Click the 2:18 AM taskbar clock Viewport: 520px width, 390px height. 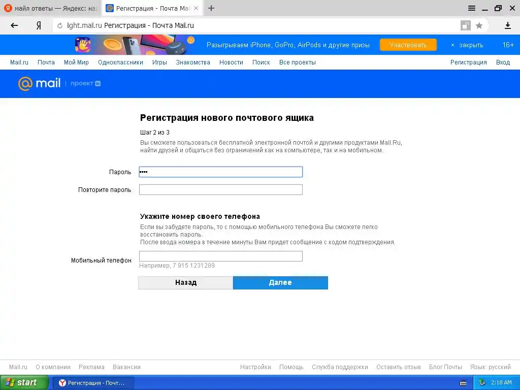click(x=501, y=383)
